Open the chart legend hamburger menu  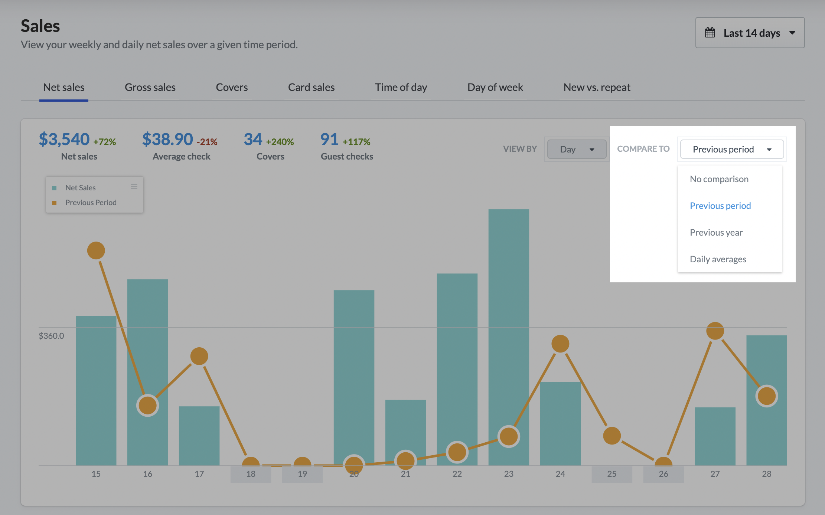[134, 187]
